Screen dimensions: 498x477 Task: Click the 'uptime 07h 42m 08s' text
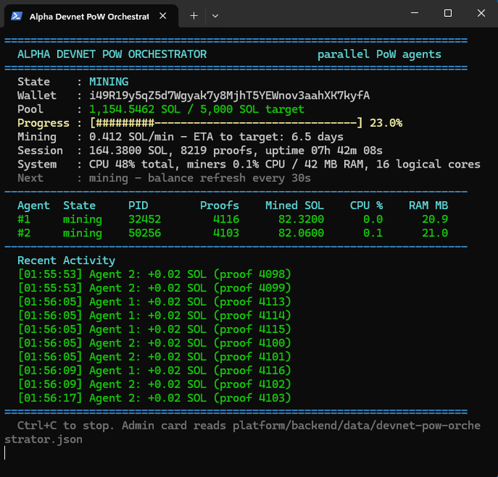coord(324,151)
